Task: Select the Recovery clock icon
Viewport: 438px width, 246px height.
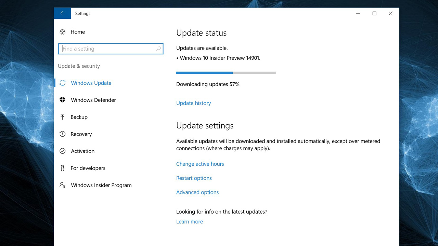Action: pos(63,134)
